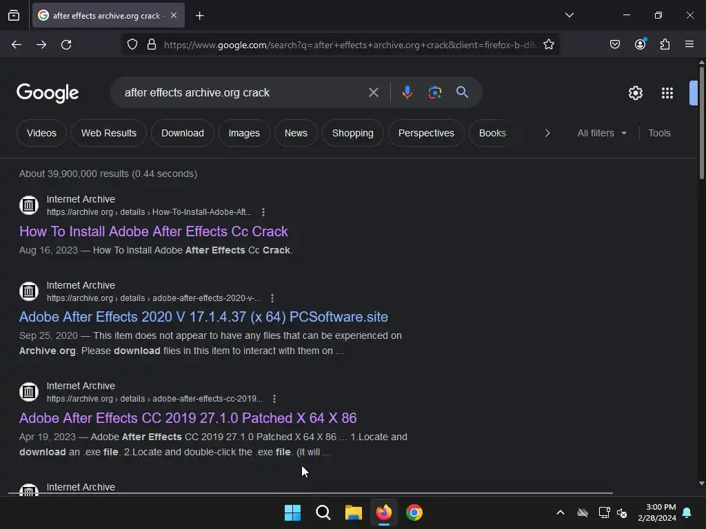Switch to News filter
706x529 pixels.
(296, 133)
